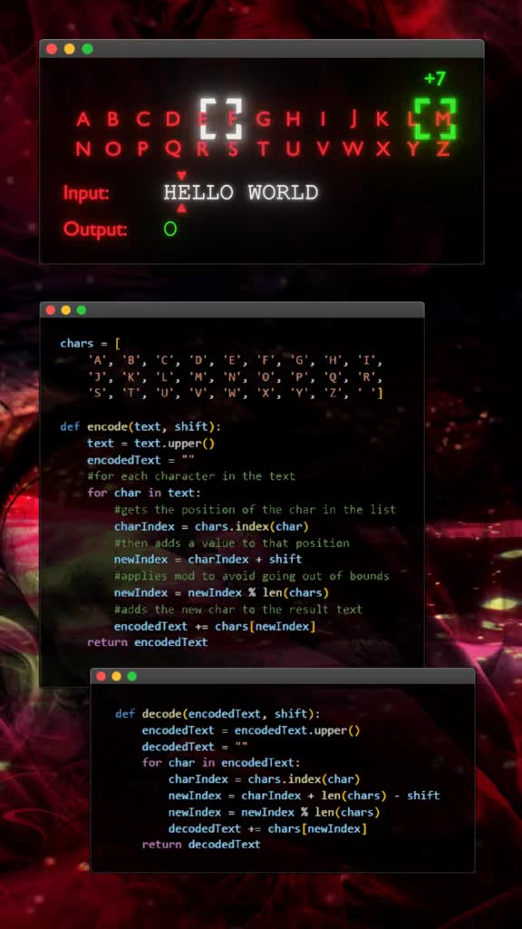Screen dimensions: 522x929
Task: Select the +7 shift indicator
Action: [435, 79]
